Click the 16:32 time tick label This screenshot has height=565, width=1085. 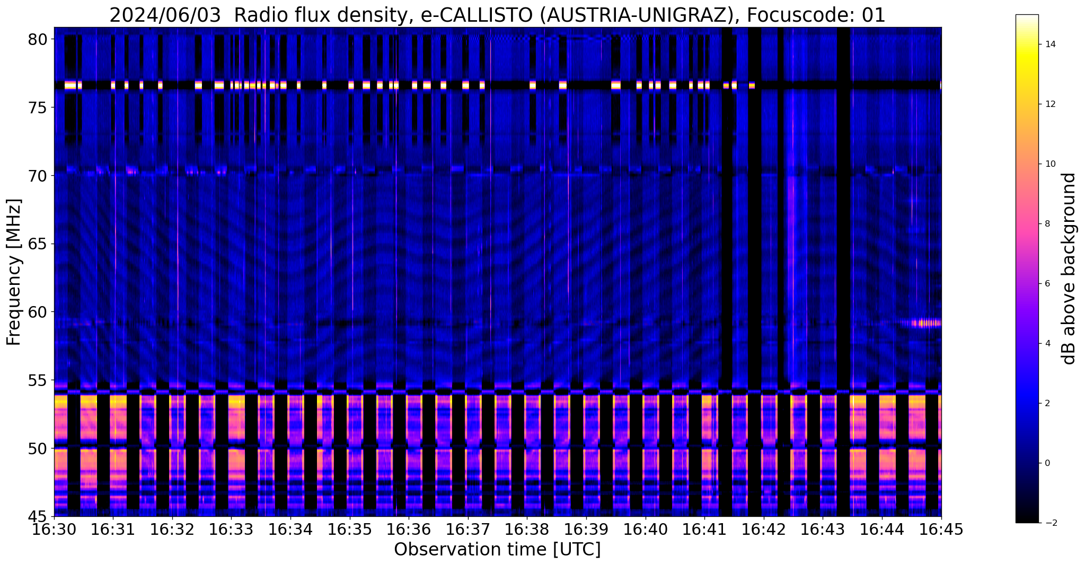click(x=172, y=530)
